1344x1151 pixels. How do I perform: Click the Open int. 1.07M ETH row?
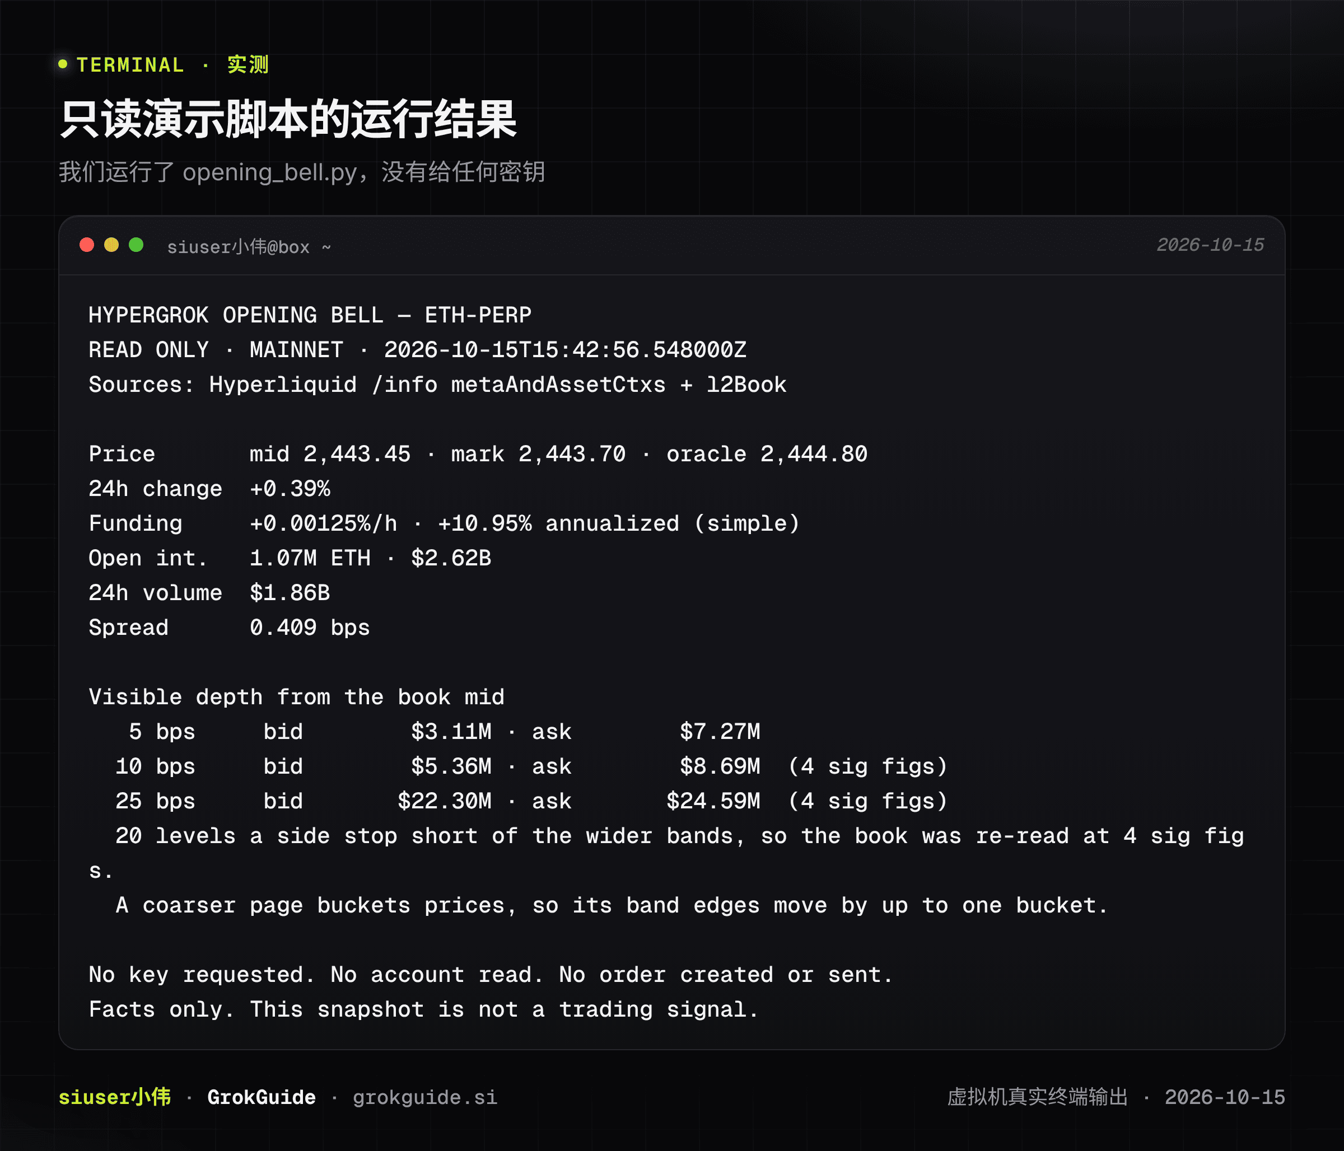290,558
